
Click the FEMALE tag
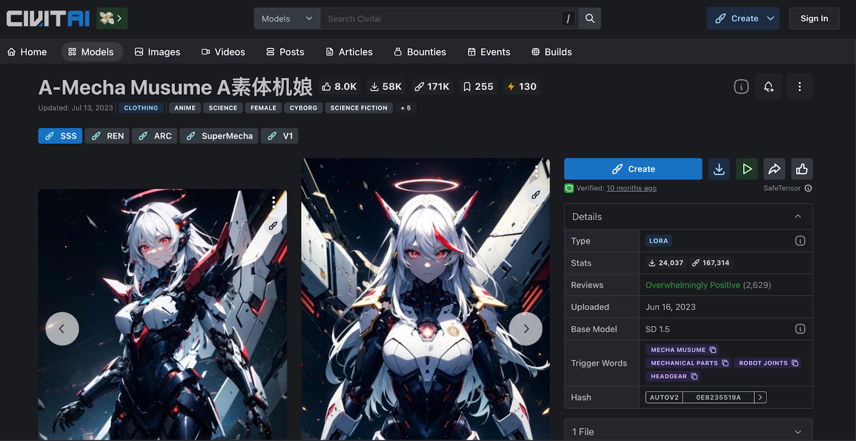[264, 108]
